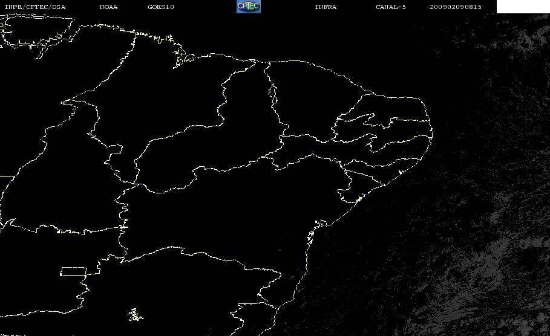
Task: Select the INFRA channel type label
Action: click(x=326, y=7)
